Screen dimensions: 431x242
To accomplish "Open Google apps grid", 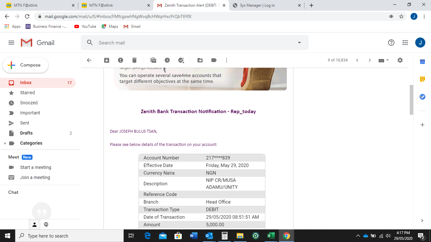I will 405,43.
